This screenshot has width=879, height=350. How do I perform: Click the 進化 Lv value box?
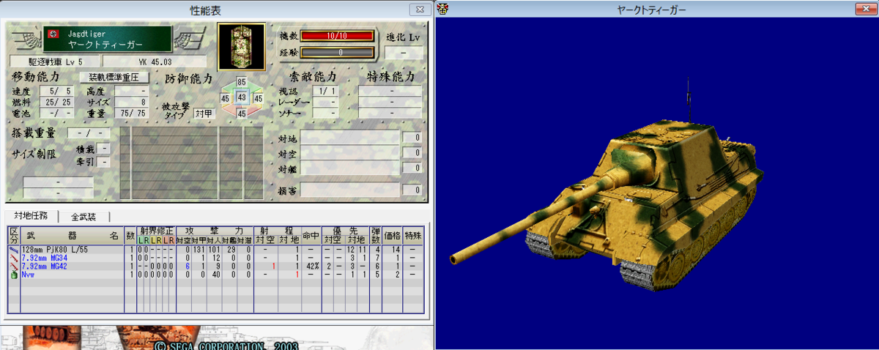pos(405,53)
